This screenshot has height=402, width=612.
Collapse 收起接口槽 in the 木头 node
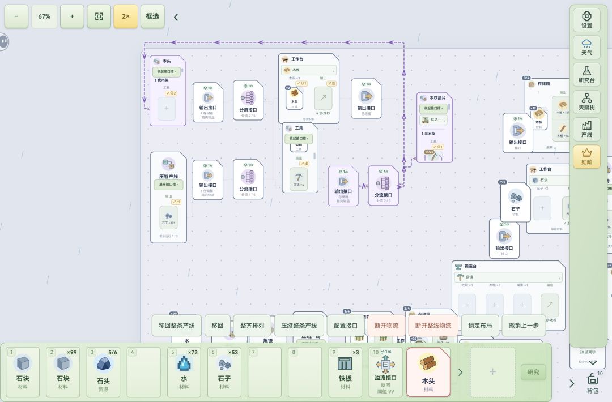point(166,72)
